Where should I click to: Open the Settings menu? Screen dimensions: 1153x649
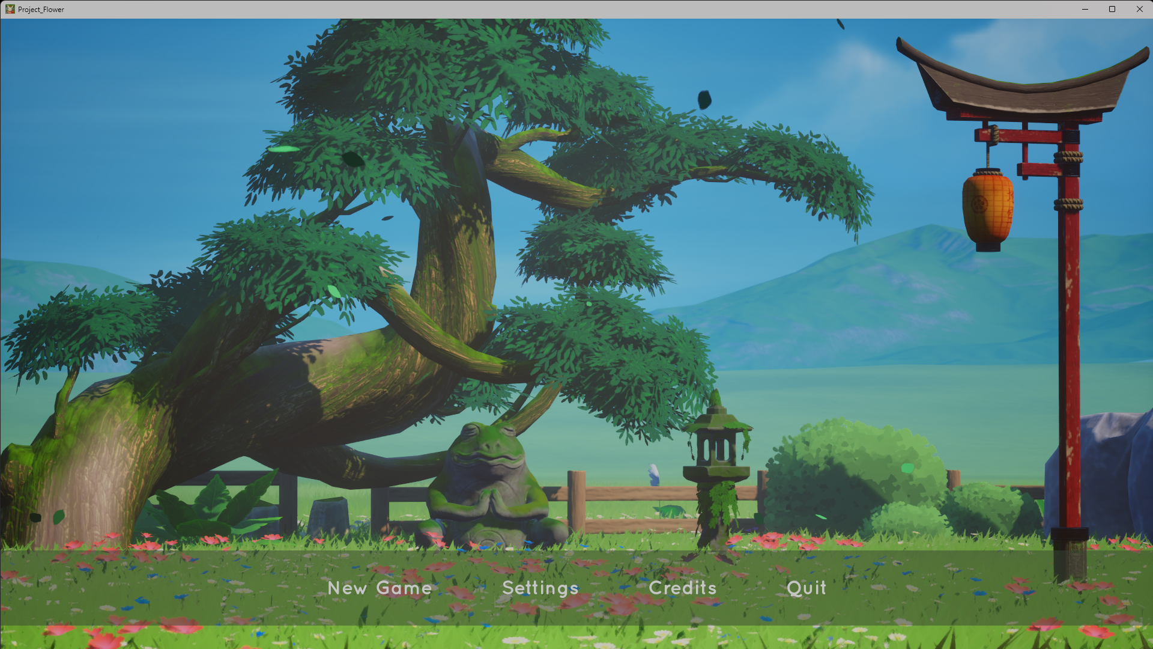tap(540, 588)
